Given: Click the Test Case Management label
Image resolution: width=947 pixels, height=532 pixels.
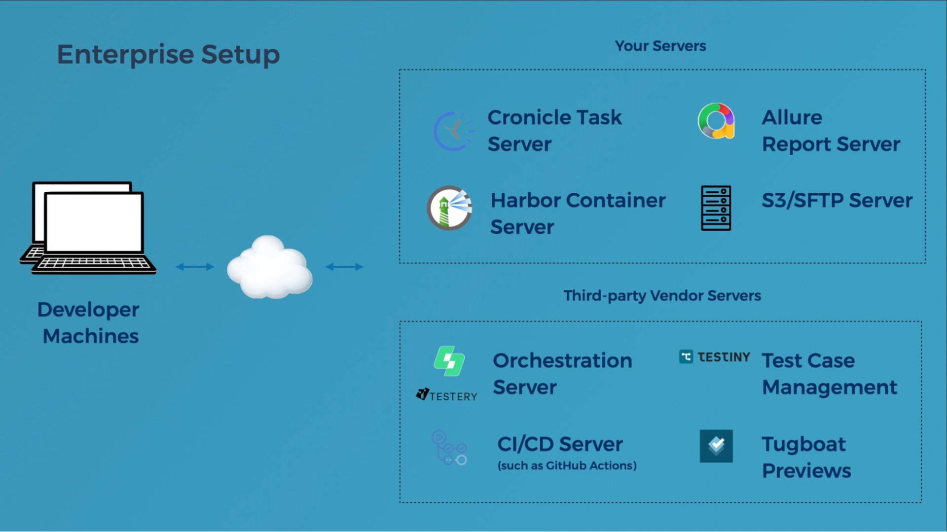Looking at the screenshot, I should (x=830, y=374).
